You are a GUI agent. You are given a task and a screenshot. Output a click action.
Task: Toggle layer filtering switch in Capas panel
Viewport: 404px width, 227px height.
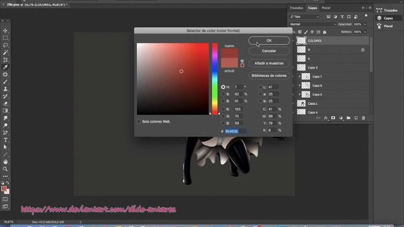click(366, 16)
